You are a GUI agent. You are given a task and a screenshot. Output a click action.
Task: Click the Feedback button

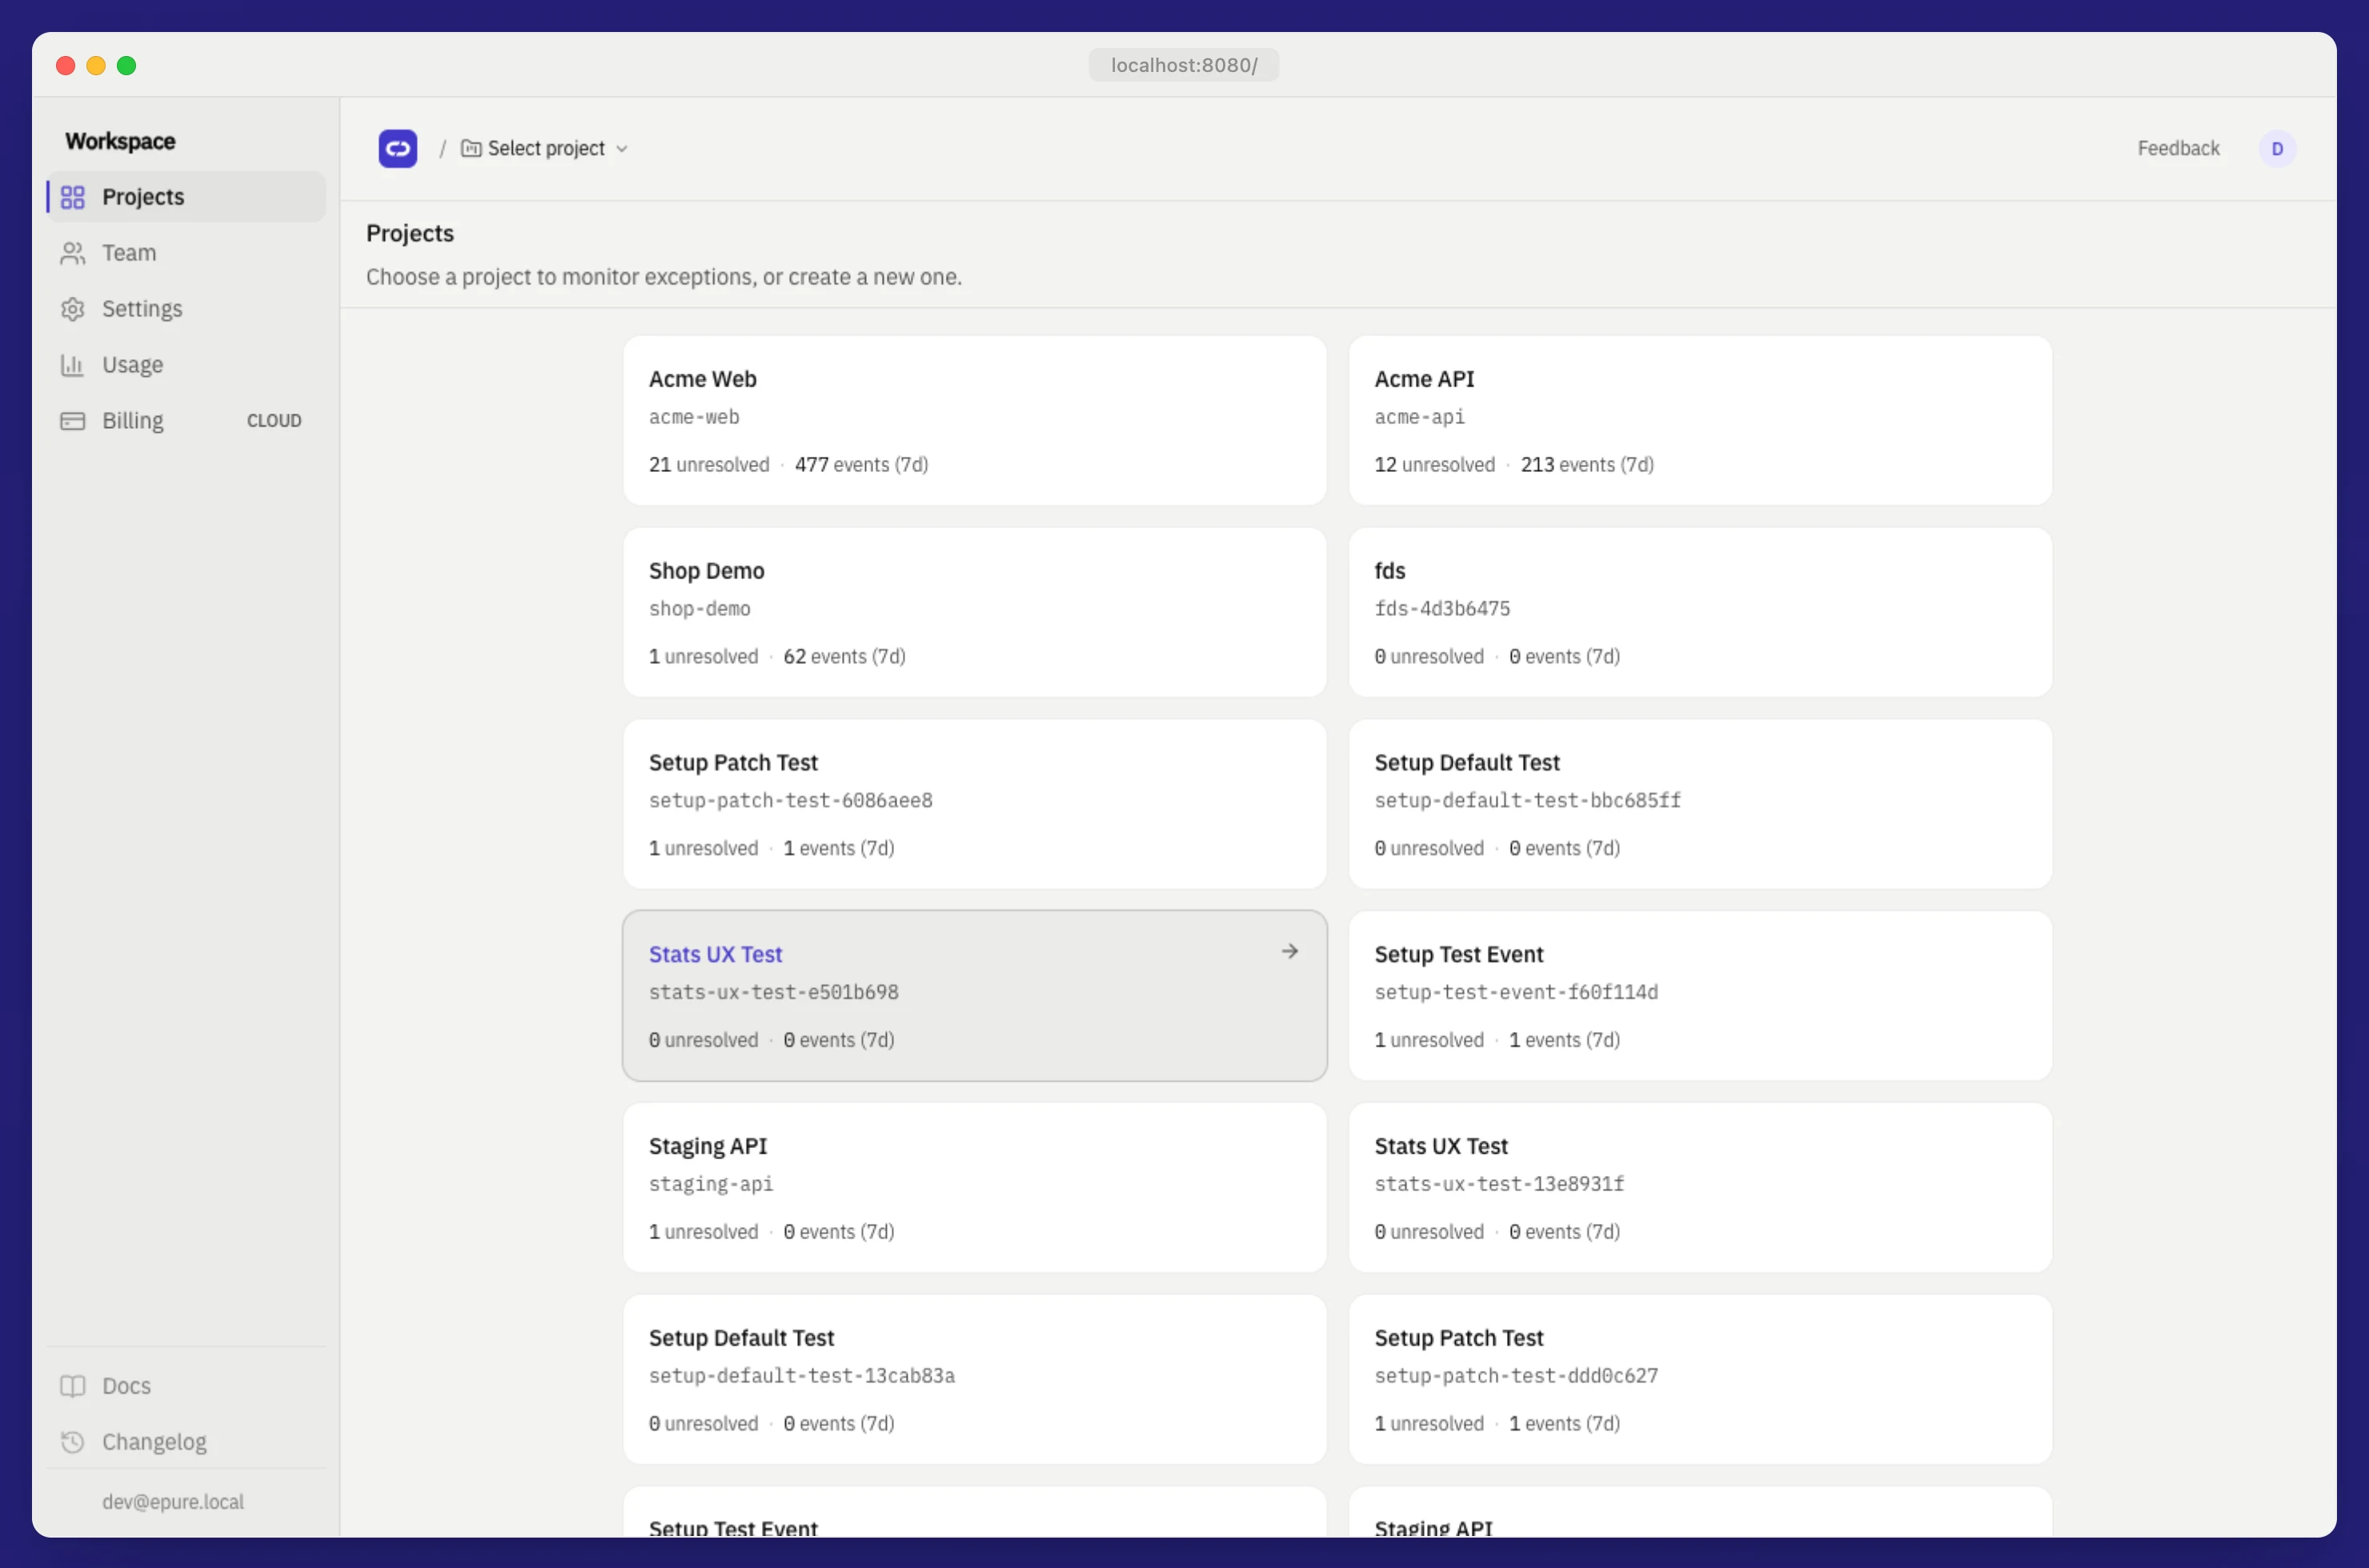point(2178,149)
